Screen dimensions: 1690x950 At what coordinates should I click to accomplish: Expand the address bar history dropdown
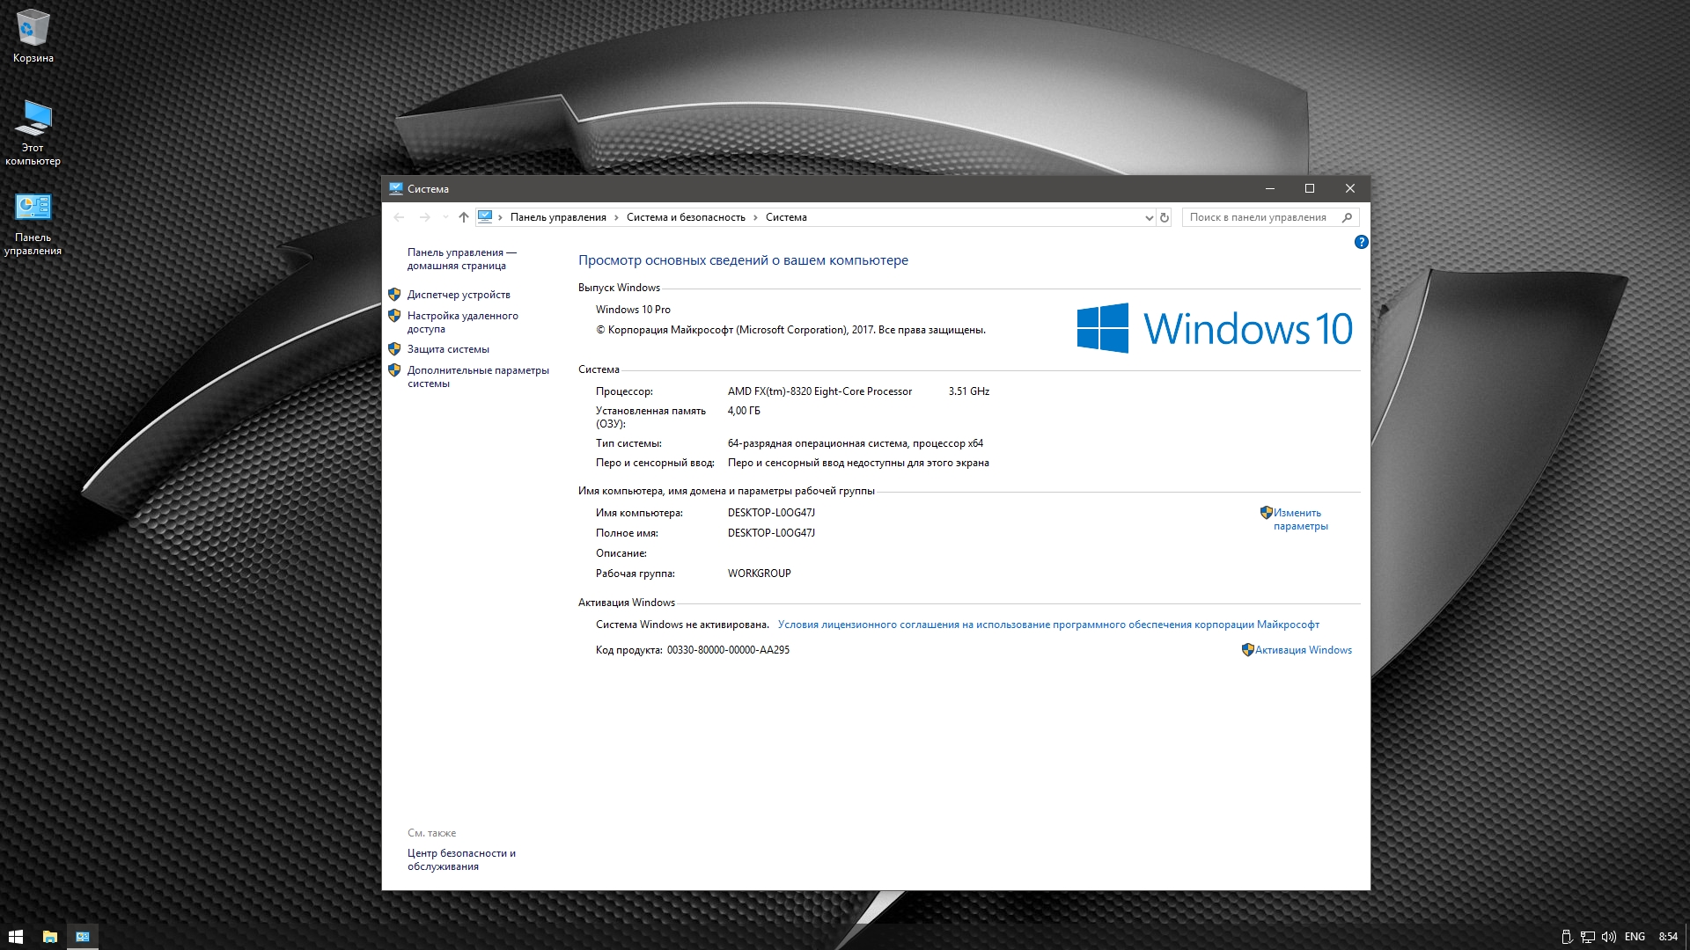point(1149,217)
